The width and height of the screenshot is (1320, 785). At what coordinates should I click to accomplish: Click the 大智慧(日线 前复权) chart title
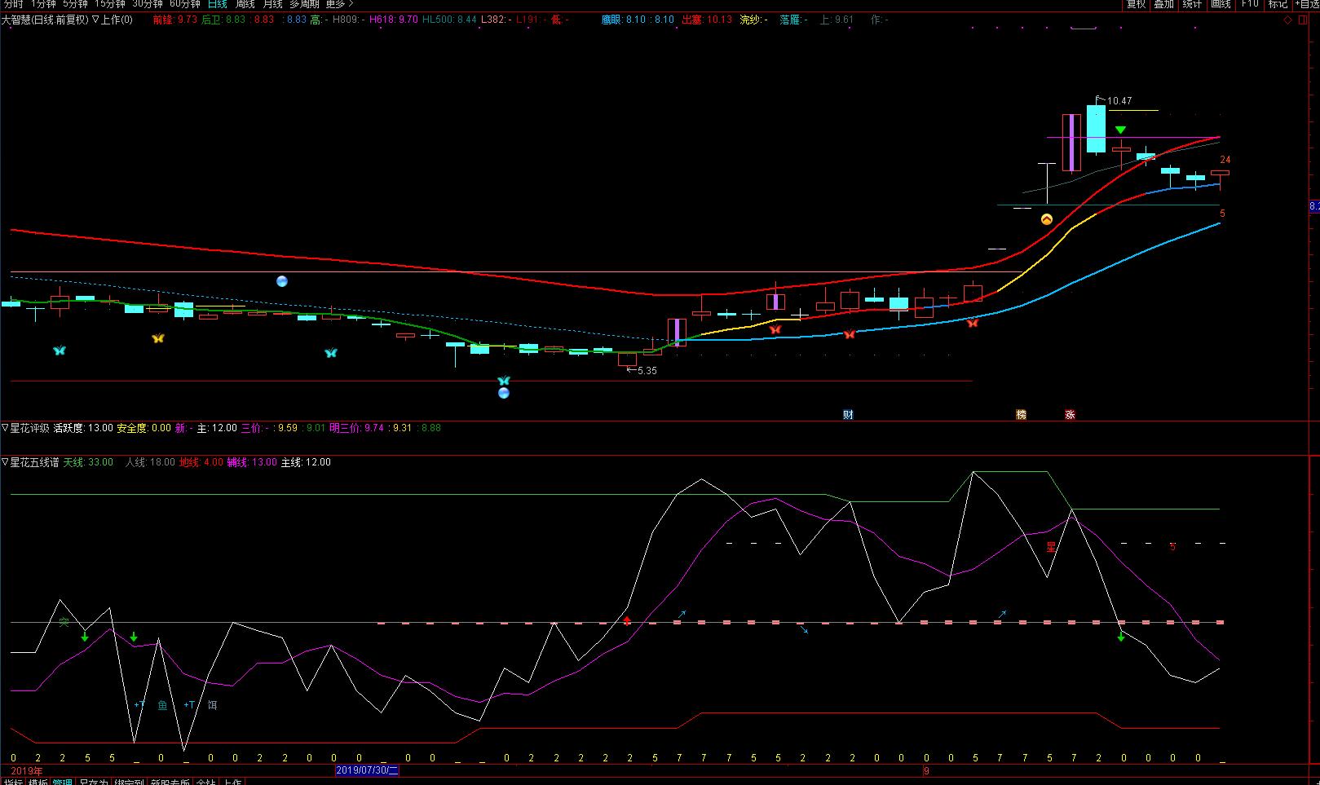click(x=44, y=20)
